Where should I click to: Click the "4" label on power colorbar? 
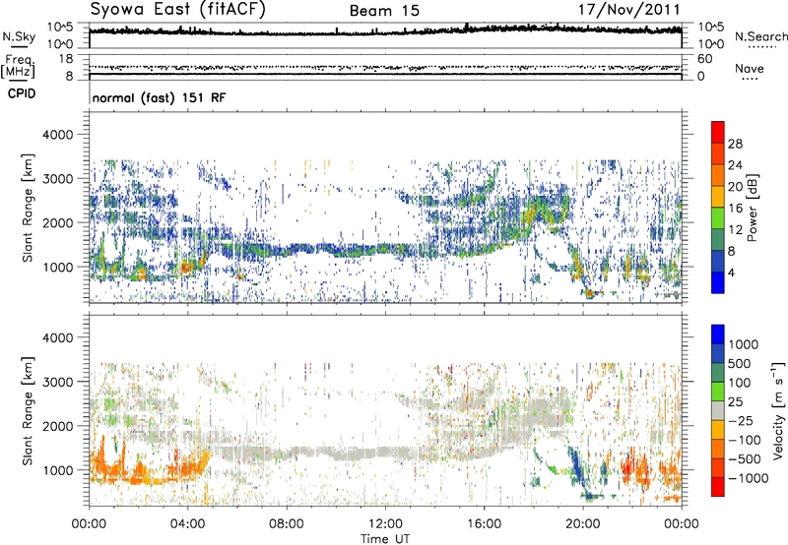click(x=731, y=272)
